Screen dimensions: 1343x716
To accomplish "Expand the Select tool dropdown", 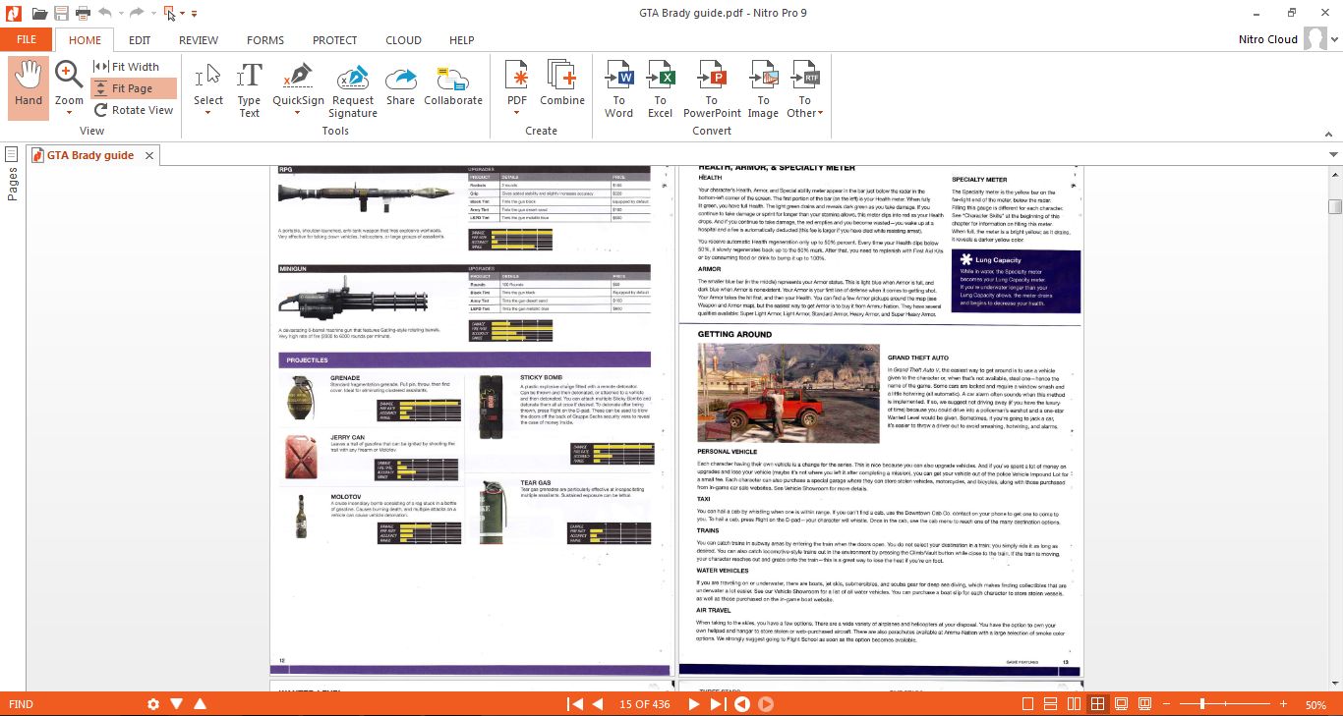I will [208, 113].
